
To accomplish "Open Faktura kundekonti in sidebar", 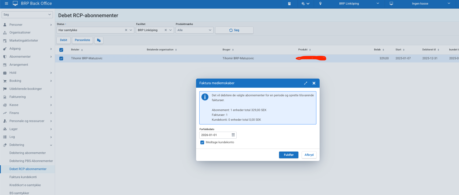I will (x=23, y=177).
